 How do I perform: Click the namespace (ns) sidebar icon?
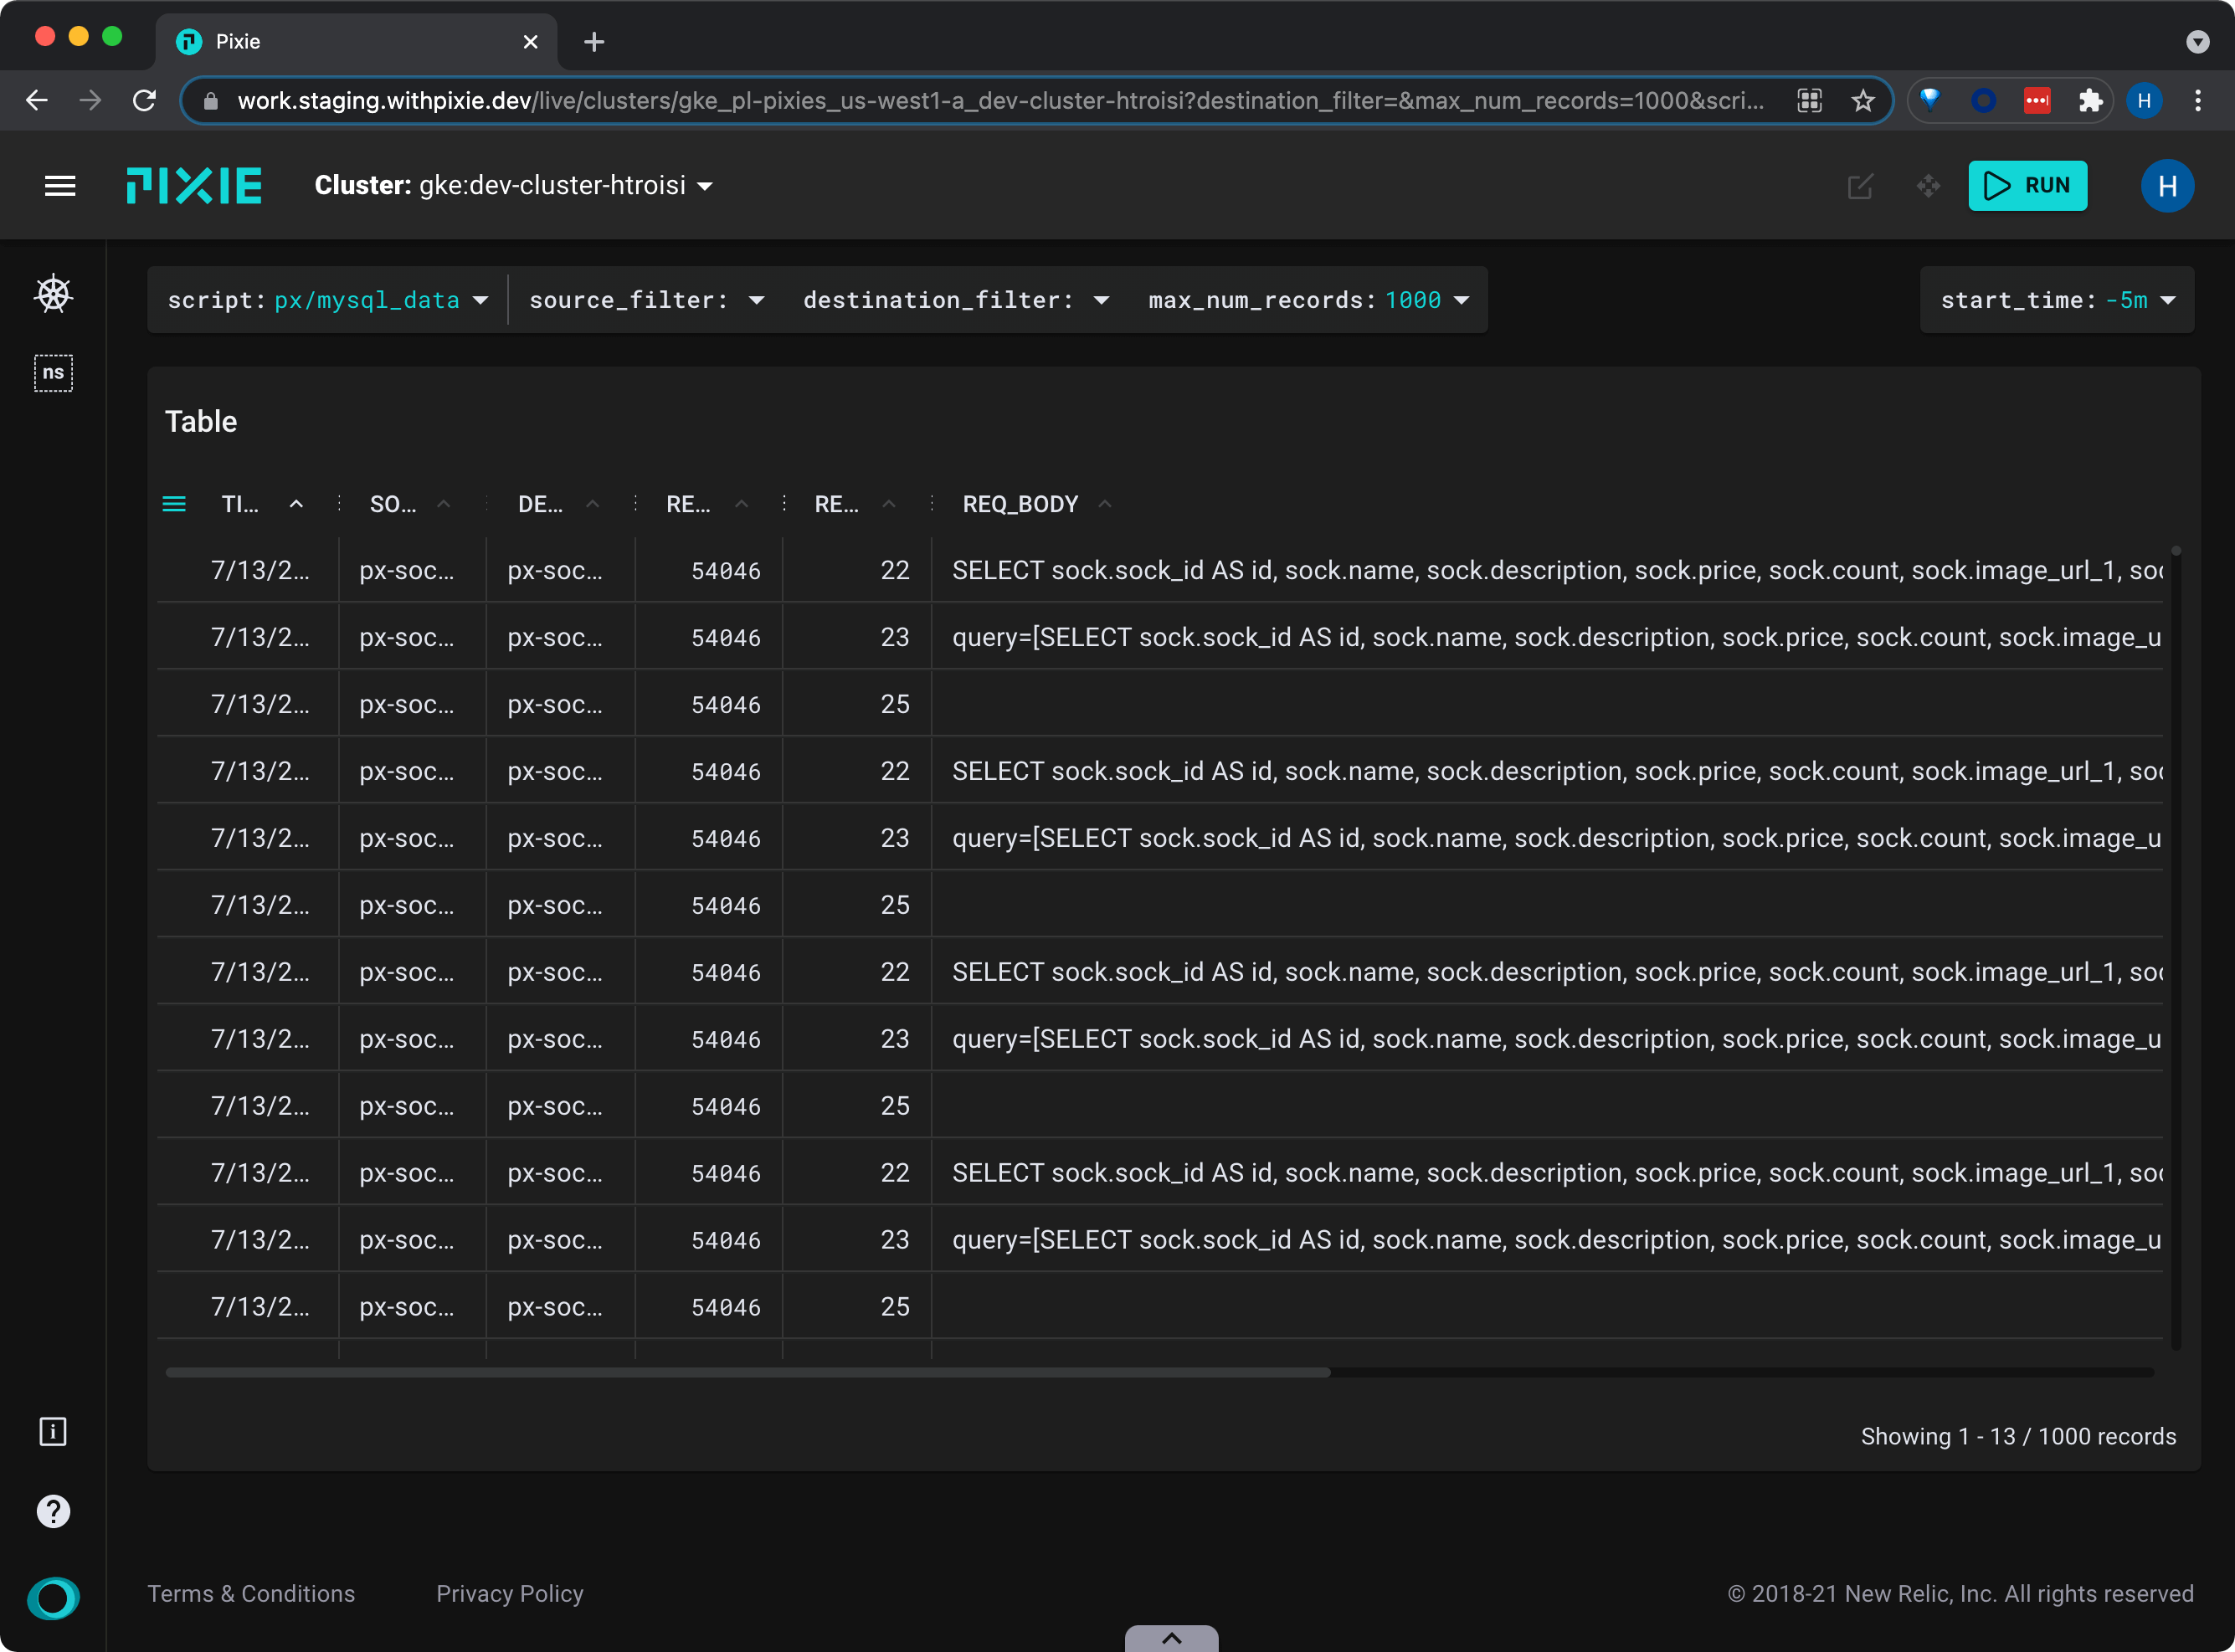tap(53, 372)
